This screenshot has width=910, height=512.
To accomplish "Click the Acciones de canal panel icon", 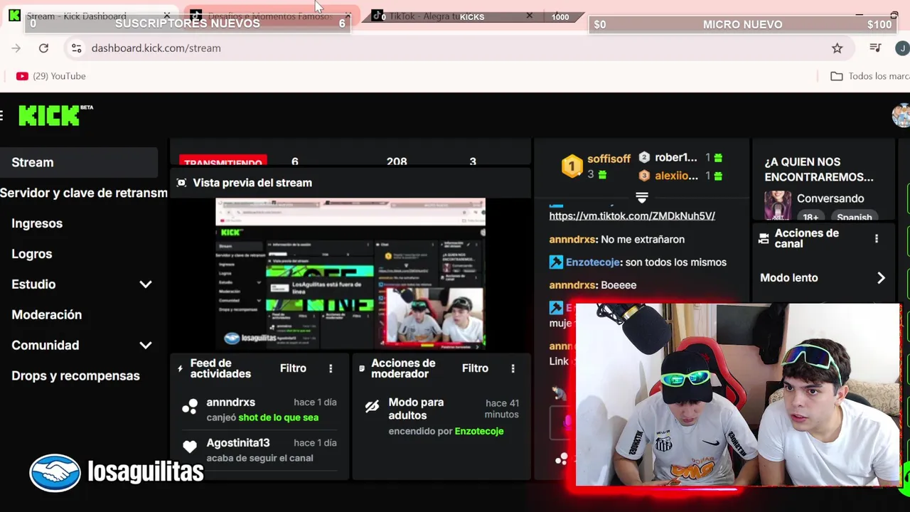I will (x=764, y=238).
